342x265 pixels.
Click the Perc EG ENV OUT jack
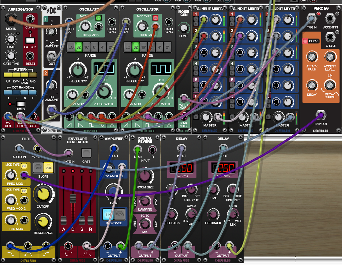tap(321, 115)
